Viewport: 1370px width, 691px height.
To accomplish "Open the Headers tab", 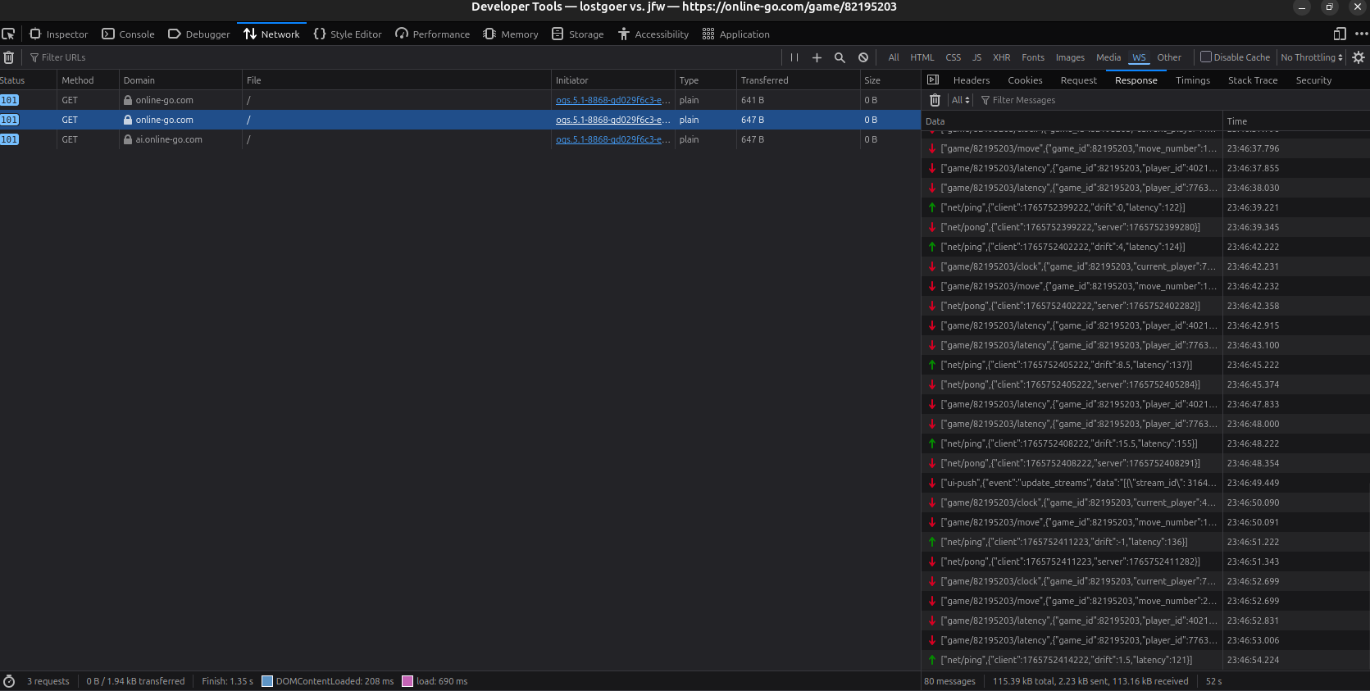I will (x=972, y=80).
